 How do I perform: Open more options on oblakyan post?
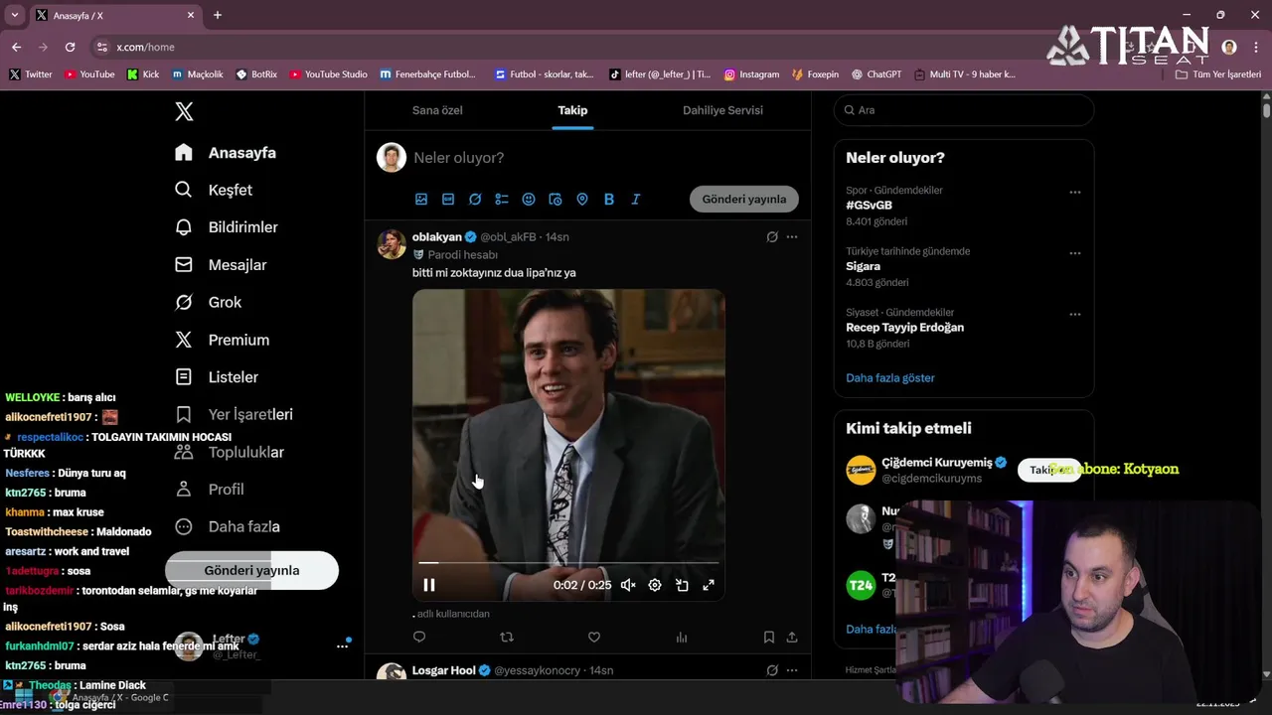coord(792,237)
